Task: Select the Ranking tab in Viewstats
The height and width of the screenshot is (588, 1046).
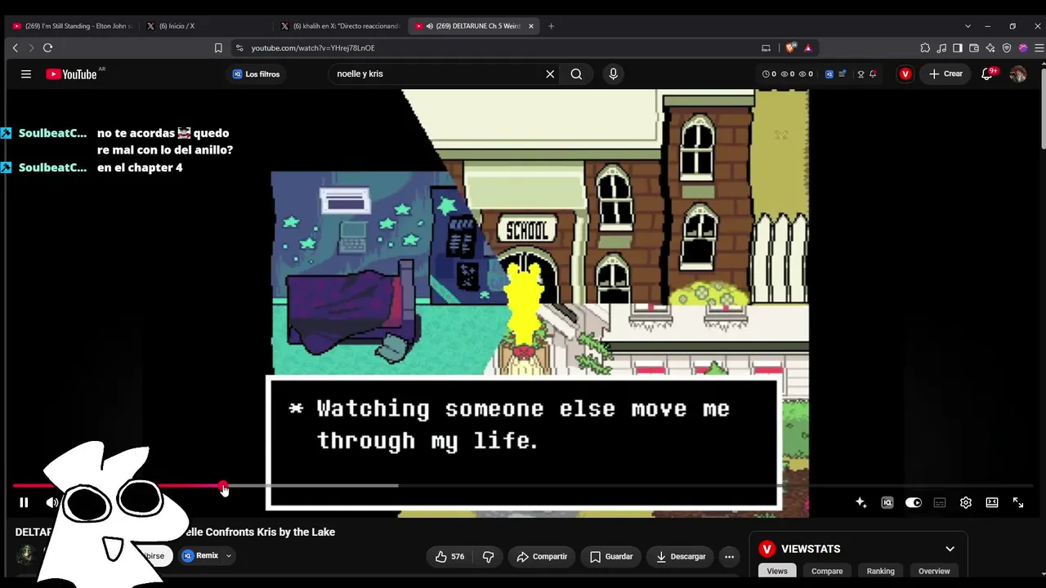Action: [880, 571]
